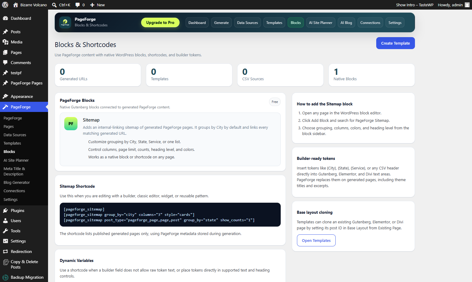
Task: Click the Pages icon in sidebar
Action: click(5, 52)
